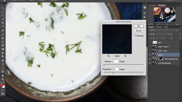Lock all layer attributes
The image size is (182, 102).
tap(163, 38)
